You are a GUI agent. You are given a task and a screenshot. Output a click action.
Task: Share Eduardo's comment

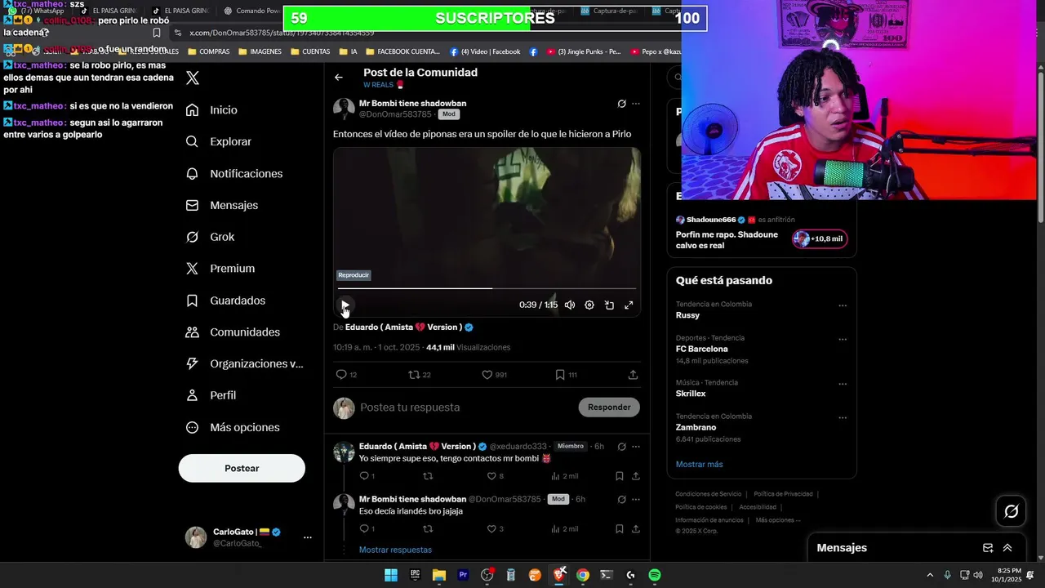[x=635, y=476]
